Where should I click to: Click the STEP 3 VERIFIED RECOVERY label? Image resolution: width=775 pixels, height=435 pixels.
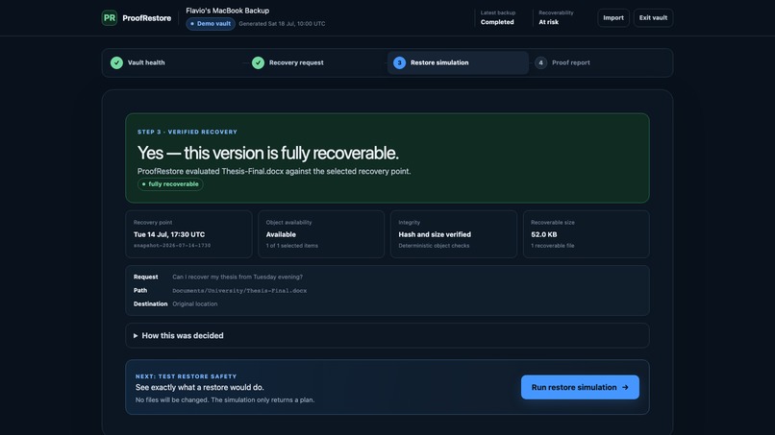187,132
